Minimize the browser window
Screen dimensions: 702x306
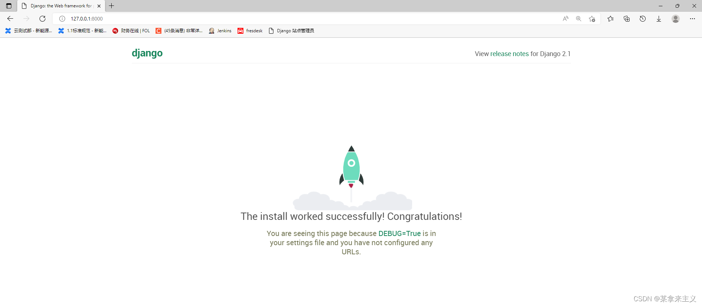click(661, 6)
